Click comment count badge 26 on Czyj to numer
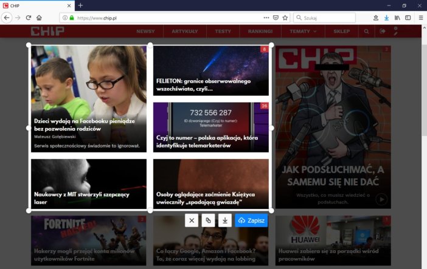The width and height of the screenshot is (427, 269). tap(264, 106)
